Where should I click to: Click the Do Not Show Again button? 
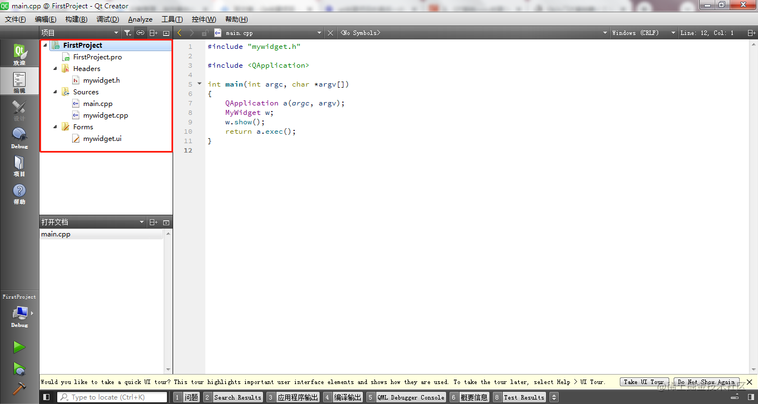point(706,382)
